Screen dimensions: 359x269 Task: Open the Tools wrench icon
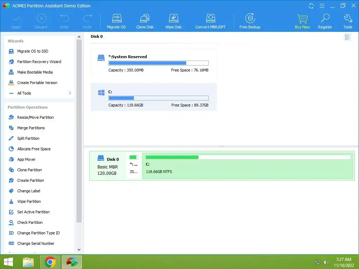coord(347,21)
